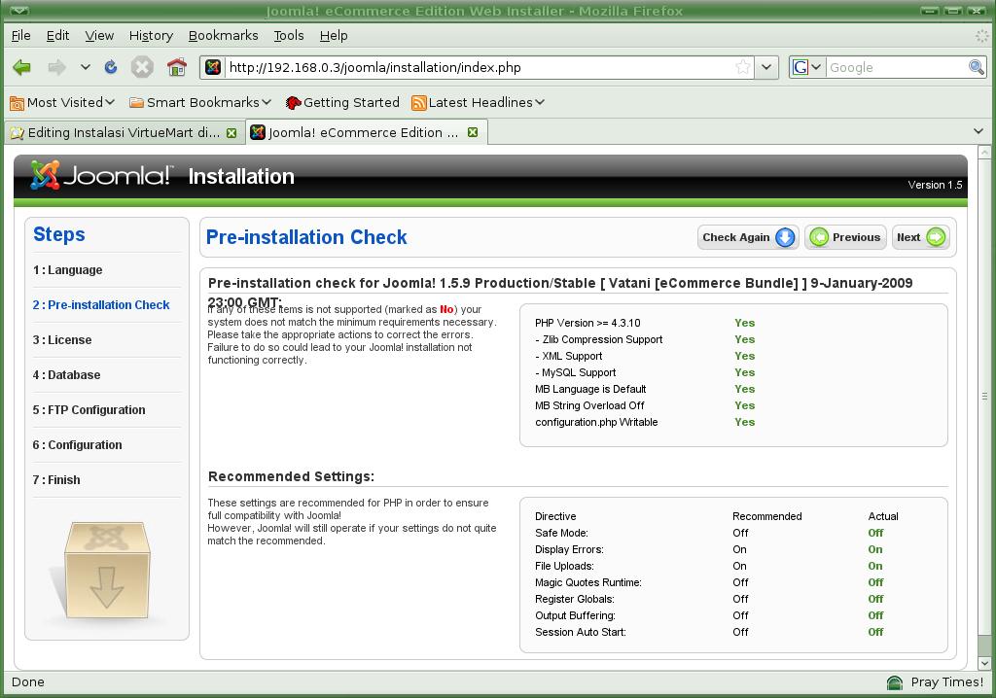Click the green Back arrow in Firefox toolbar
The height and width of the screenshot is (698, 996).
[x=21, y=67]
